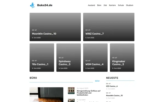
Task: Open the Studium menu item
Action: [130, 5]
